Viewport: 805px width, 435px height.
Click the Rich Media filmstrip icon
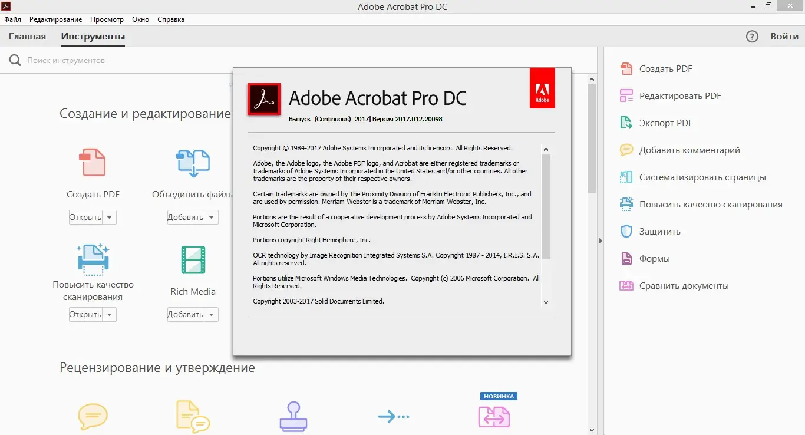click(x=193, y=261)
